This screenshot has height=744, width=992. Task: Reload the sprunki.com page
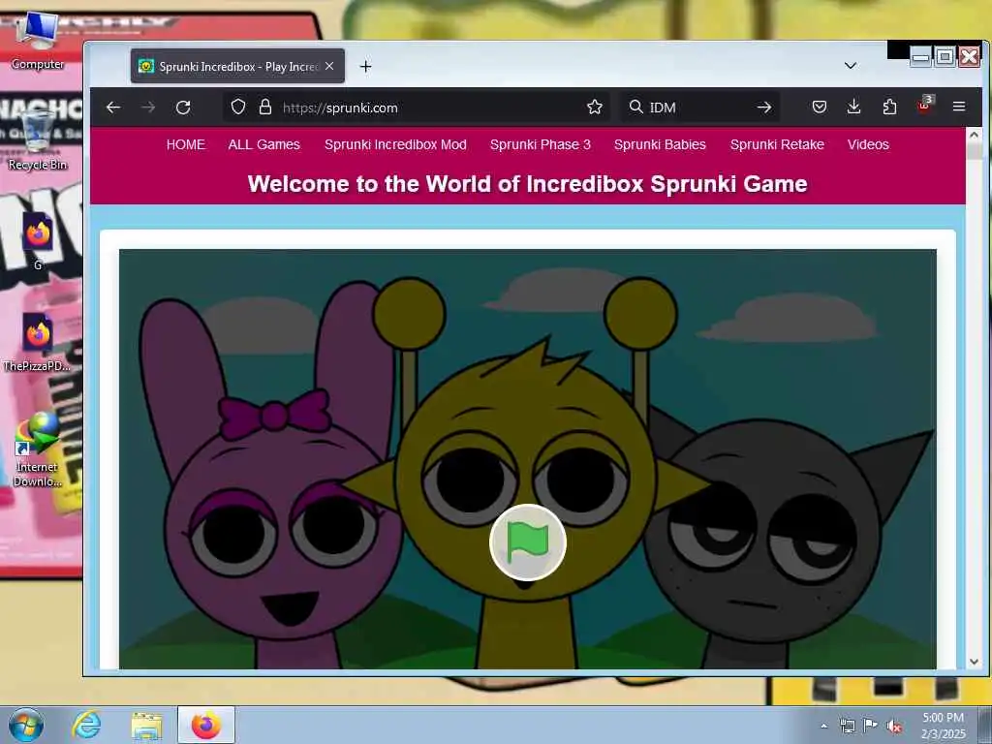183,108
